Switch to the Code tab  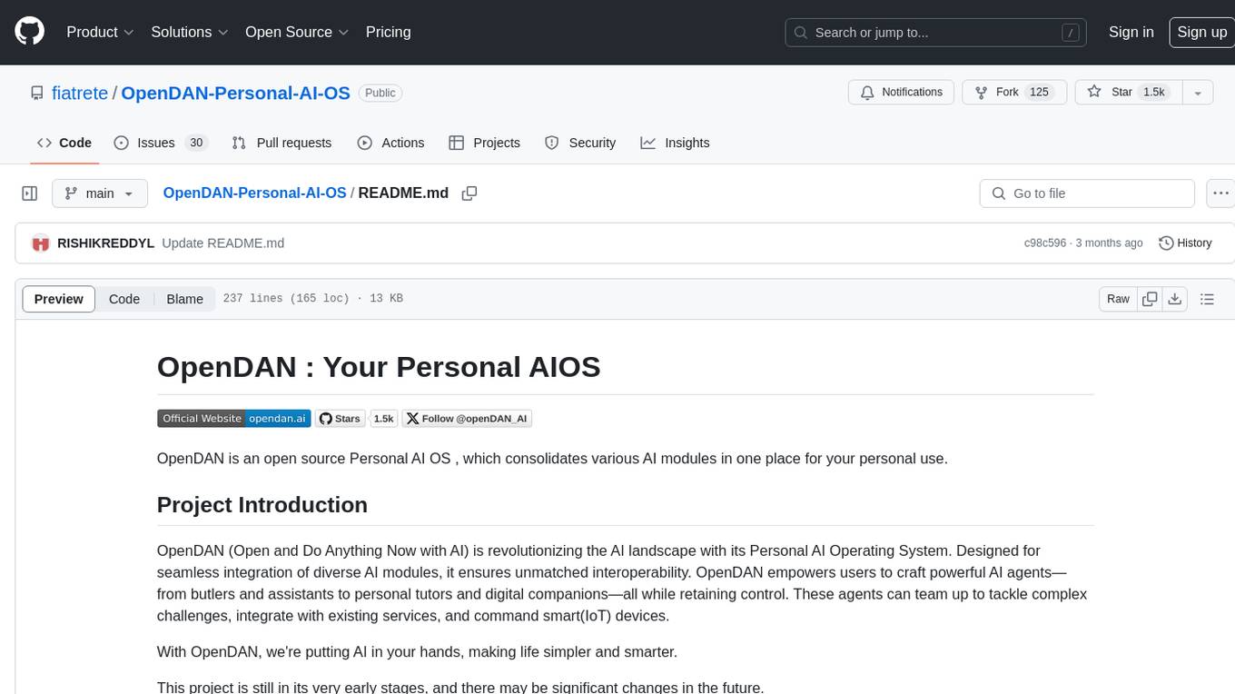point(64,143)
